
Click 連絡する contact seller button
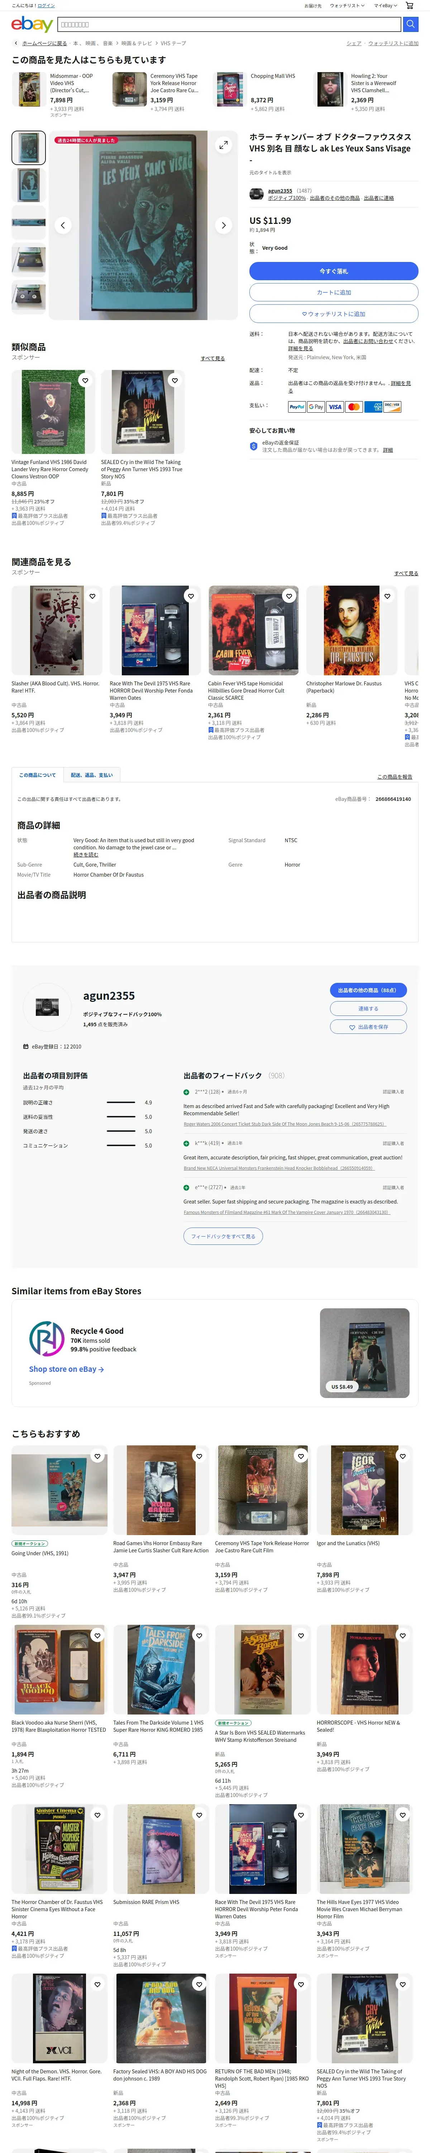[x=368, y=1008]
